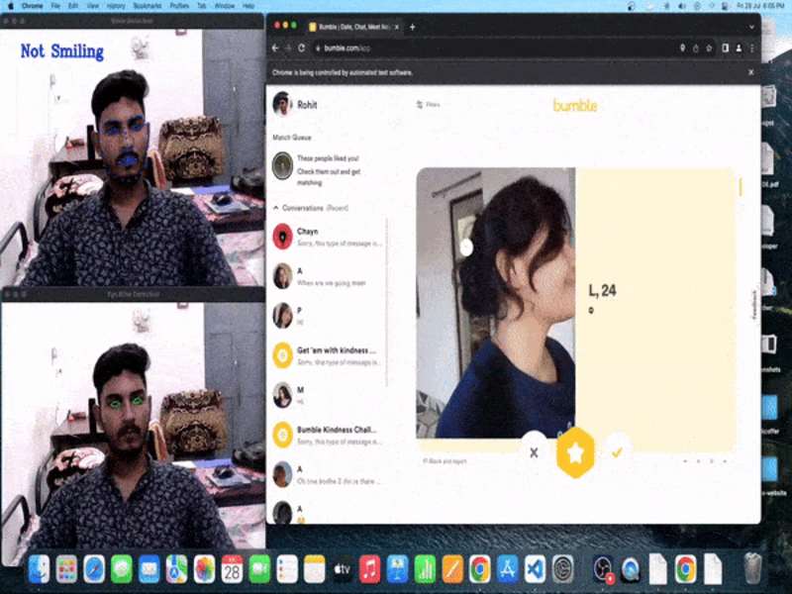Dismiss the automated test software infobar

pos(751,72)
